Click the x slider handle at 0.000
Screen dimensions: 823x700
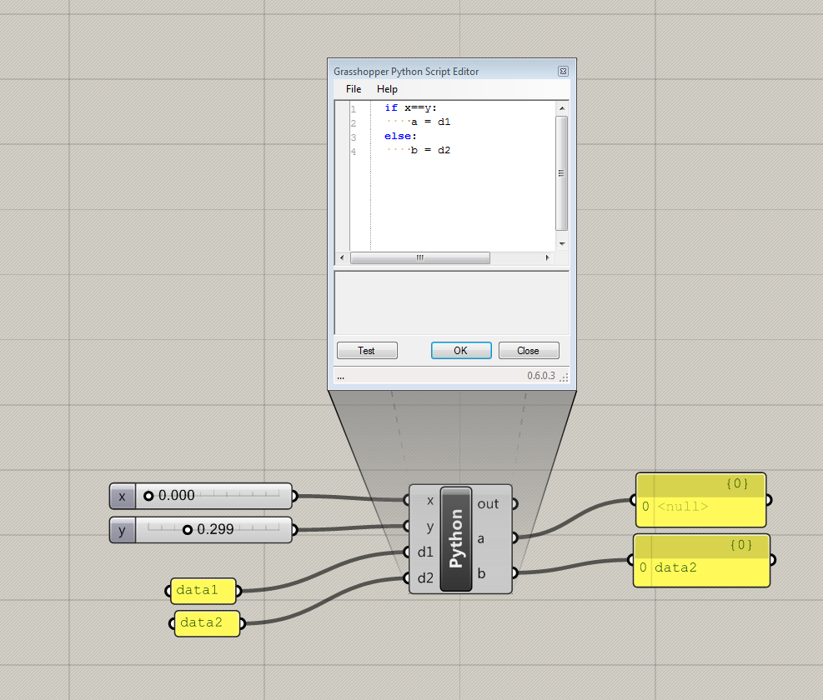(x=148, y=496)
